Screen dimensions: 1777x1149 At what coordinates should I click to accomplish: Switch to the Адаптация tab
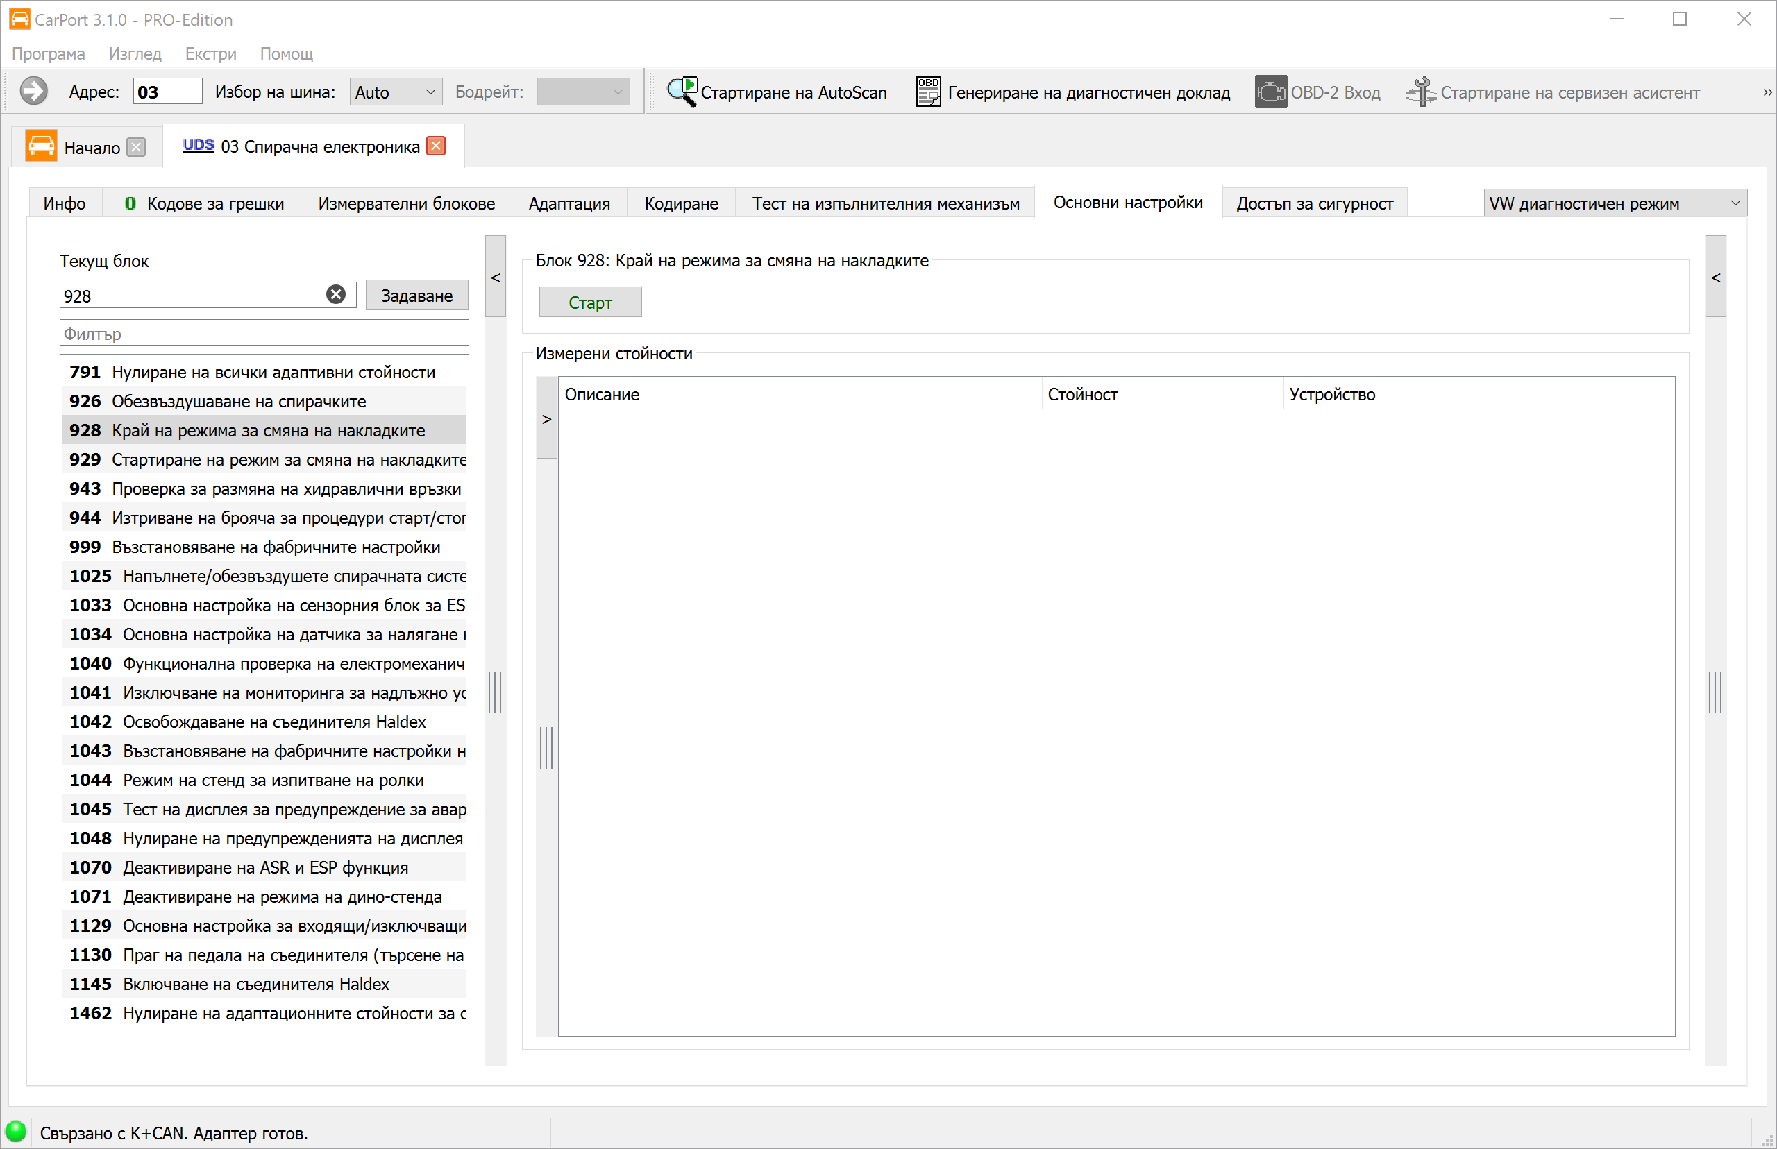coord(569,203)
